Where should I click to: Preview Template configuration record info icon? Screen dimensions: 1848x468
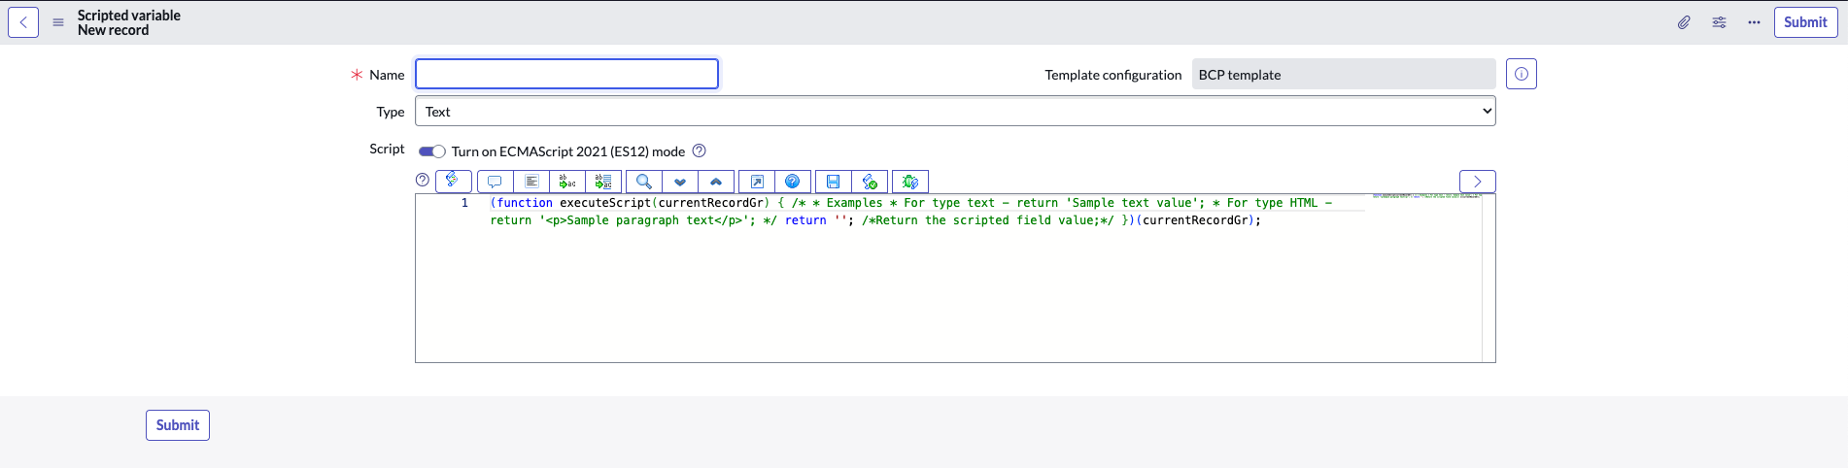1522,74
